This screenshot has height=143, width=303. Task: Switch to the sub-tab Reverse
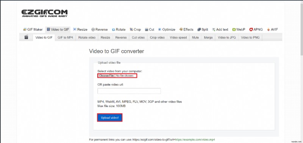pos(121,37)
